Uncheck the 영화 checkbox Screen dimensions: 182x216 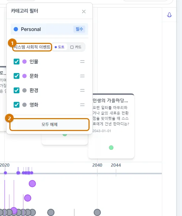(x=17, y=105)
